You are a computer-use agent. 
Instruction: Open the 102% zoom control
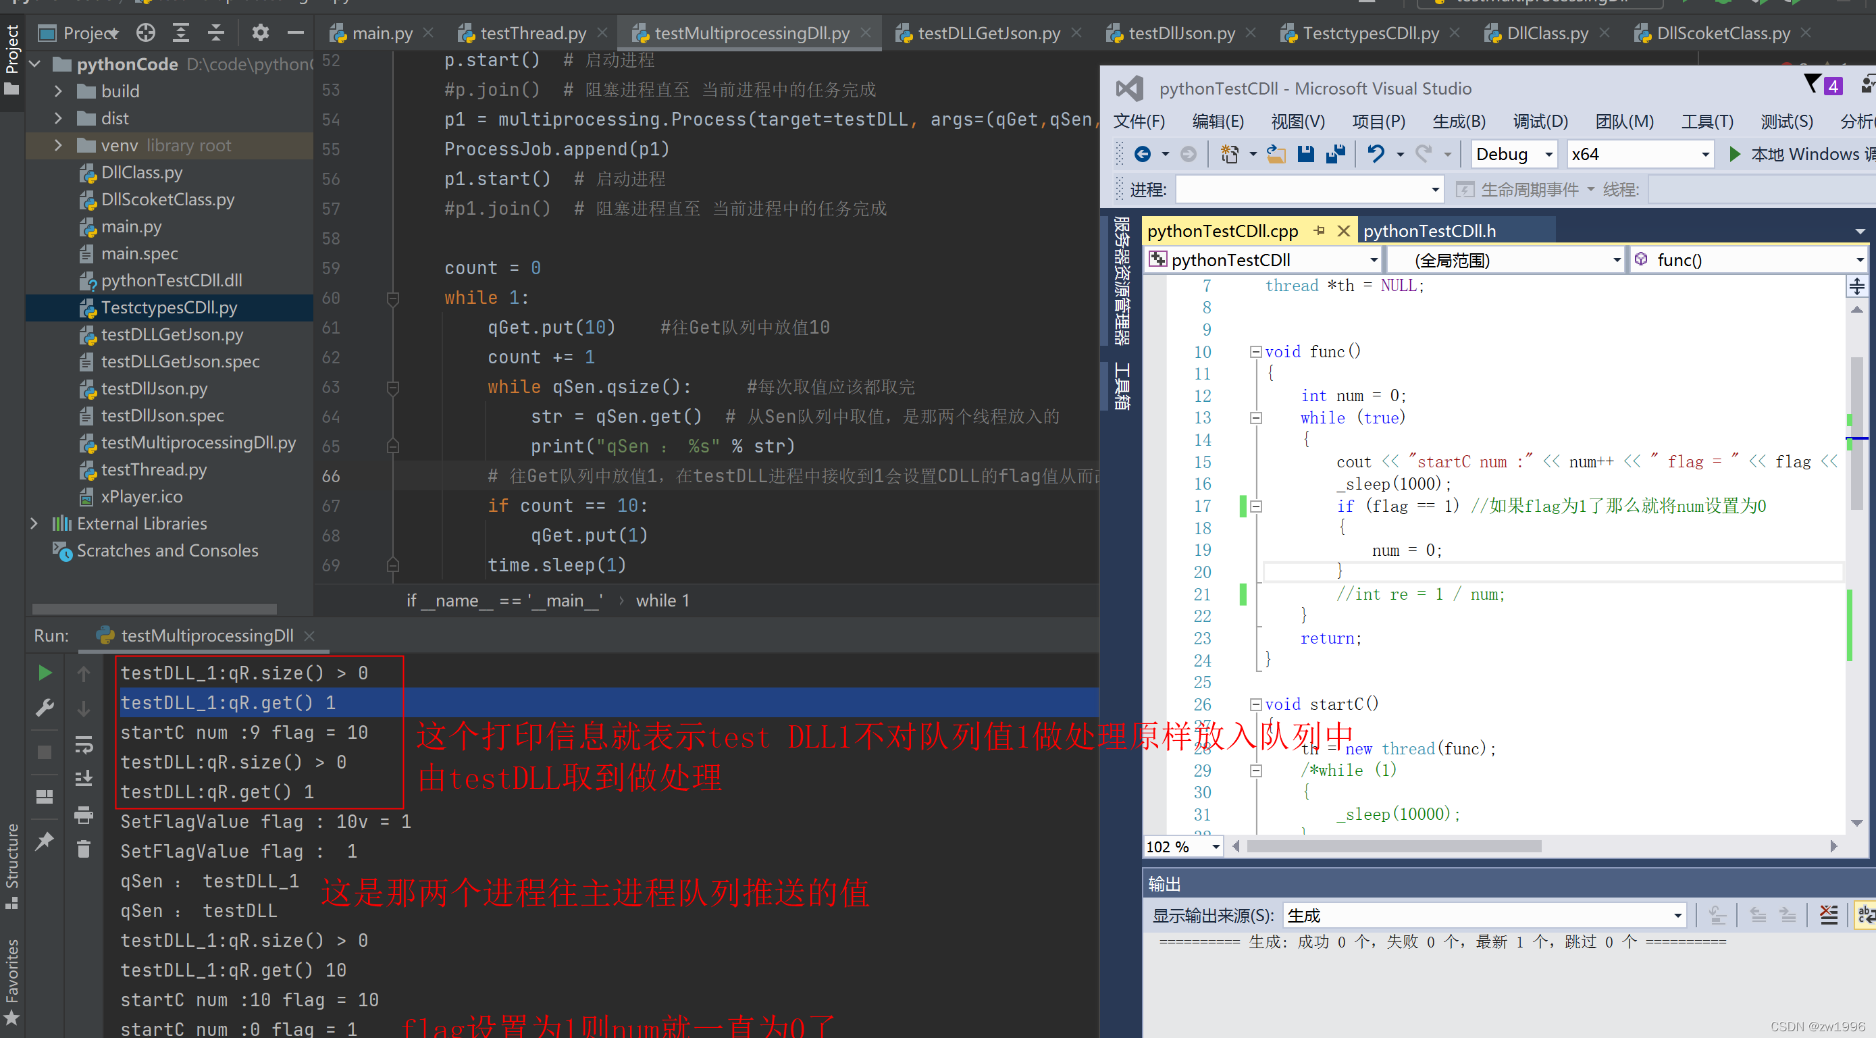(x=1181, y=846)
